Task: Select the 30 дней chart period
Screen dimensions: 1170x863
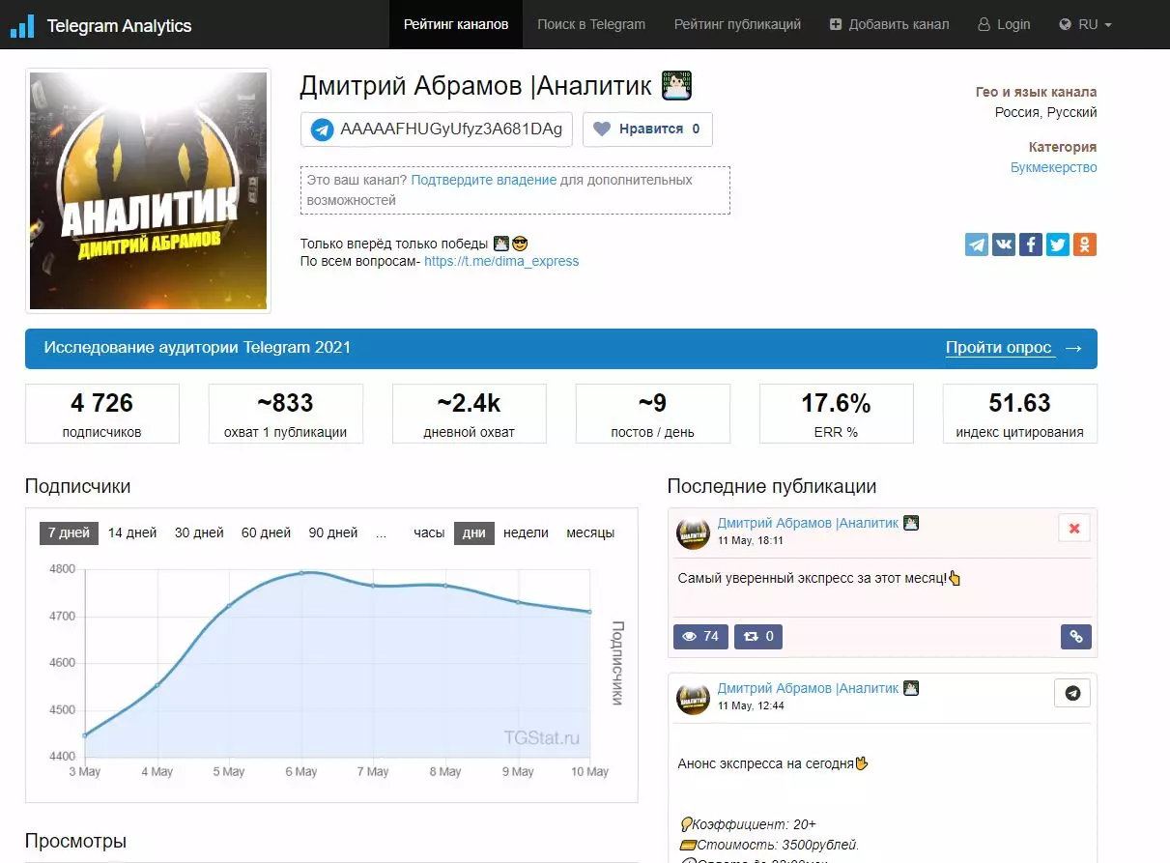Action: coord(199,532)
